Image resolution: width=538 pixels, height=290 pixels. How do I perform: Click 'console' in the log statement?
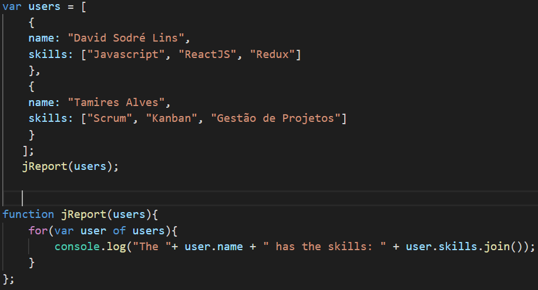coord(77,247)
